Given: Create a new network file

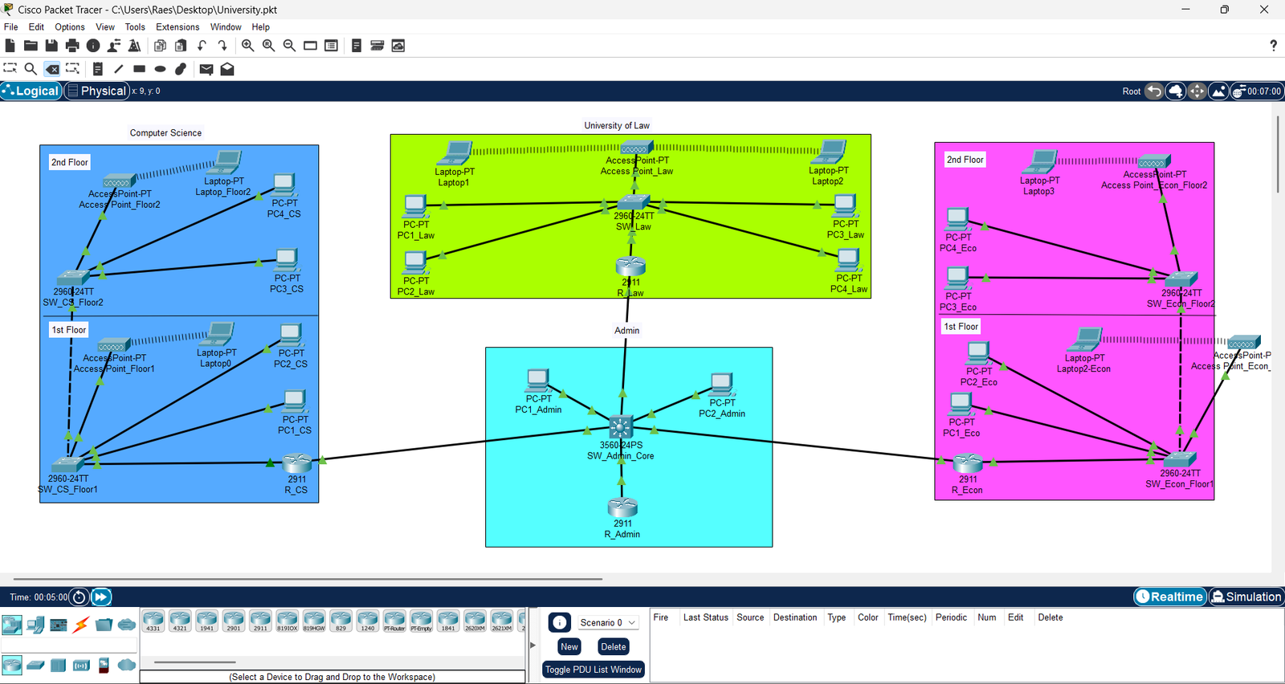Looking at the screenshot, I should pos(10,46).
